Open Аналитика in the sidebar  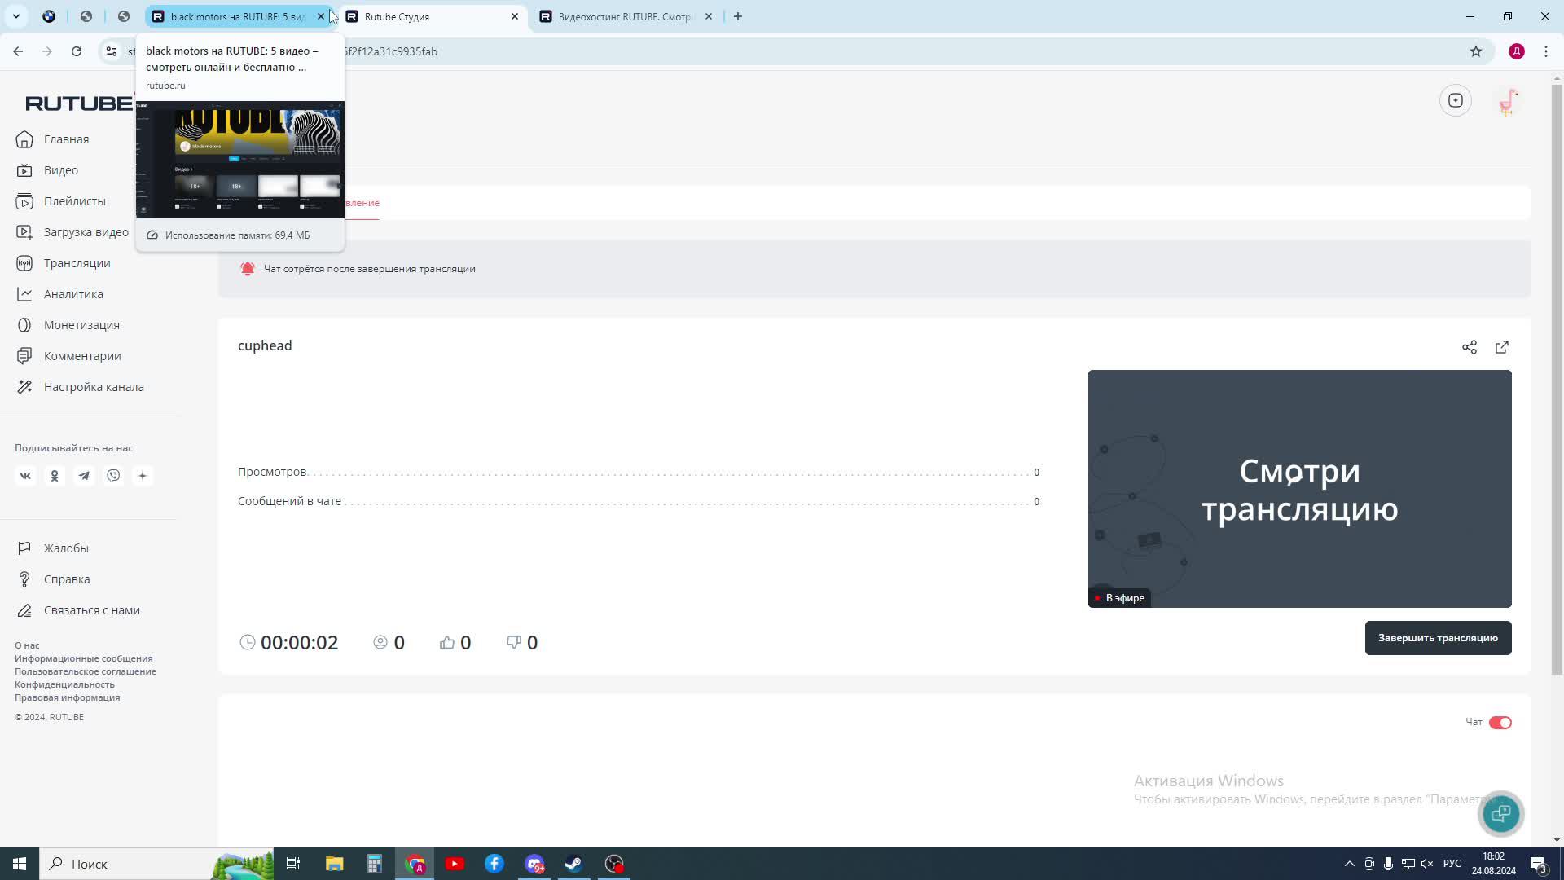(x=73, y=294)
